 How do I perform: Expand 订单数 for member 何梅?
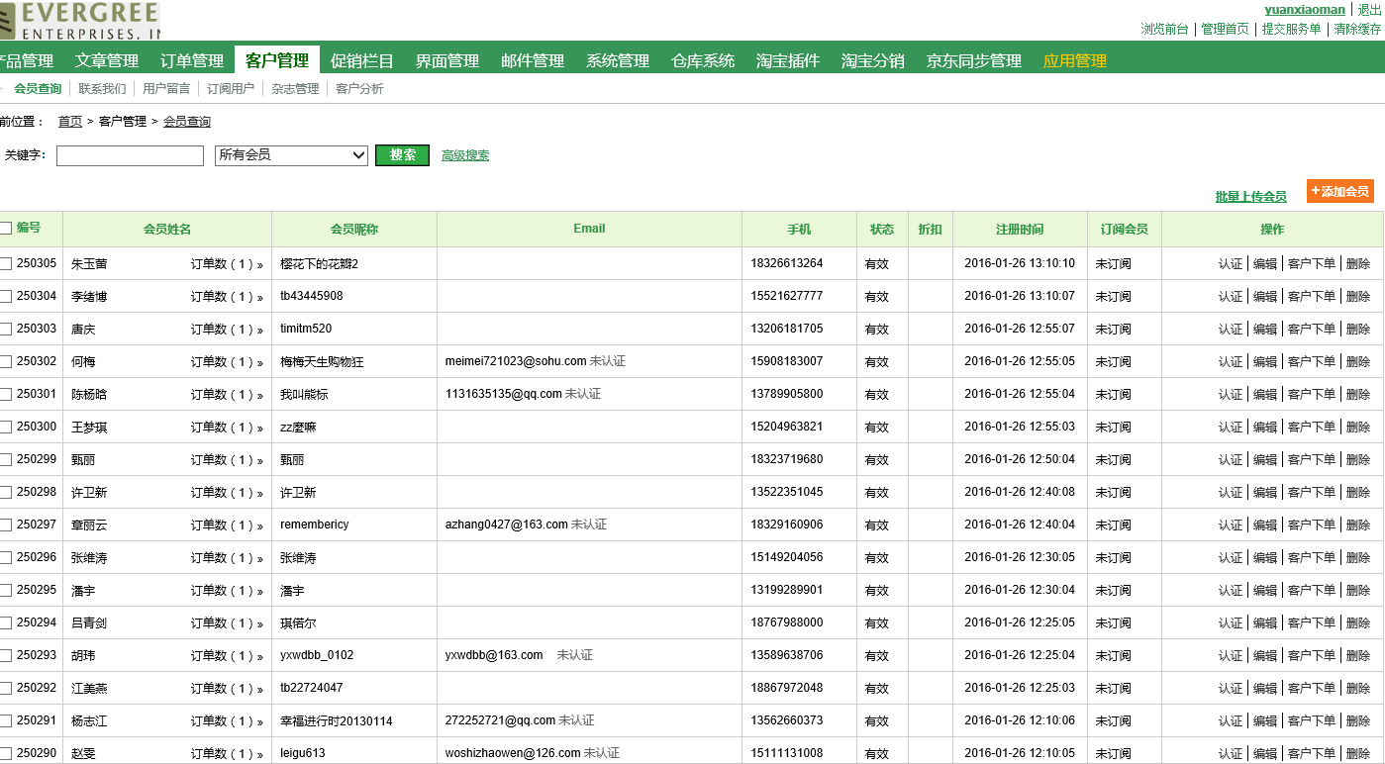tap(227, 362)
